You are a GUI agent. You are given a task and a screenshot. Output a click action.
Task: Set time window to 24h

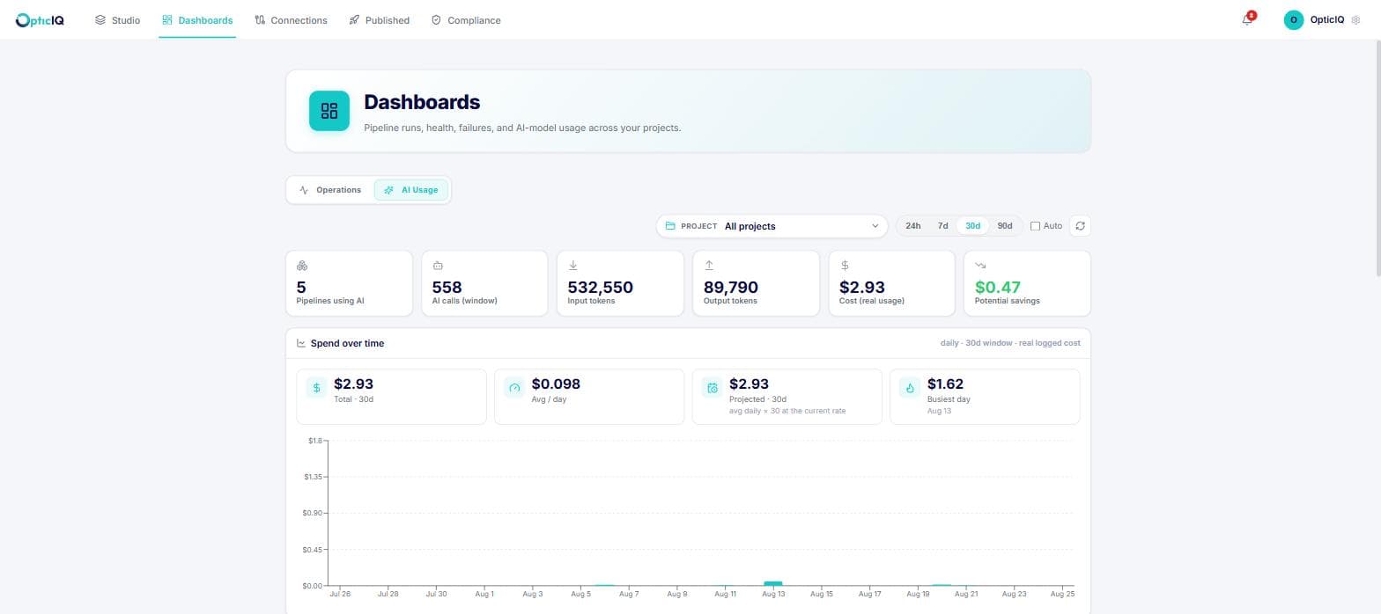[913, 226]
